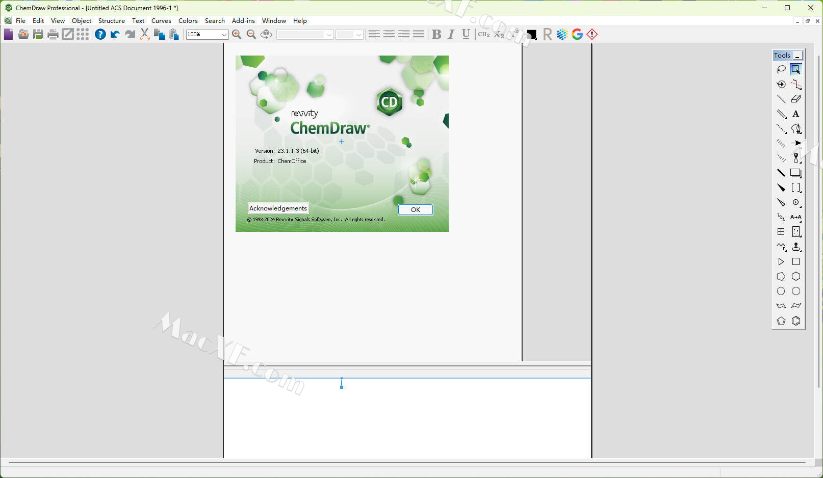Open the Structure menu

pyautogui.click(x=111, y=21)
